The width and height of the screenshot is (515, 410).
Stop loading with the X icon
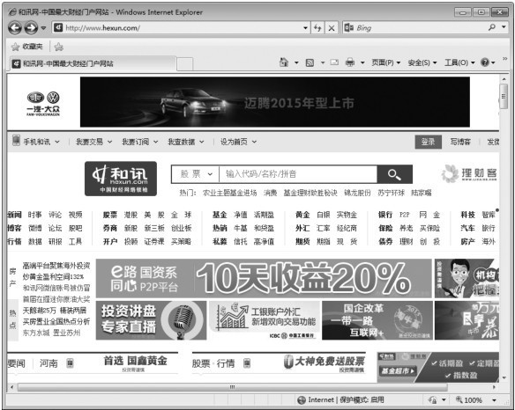pyautogui.click(x=332, y=28)
